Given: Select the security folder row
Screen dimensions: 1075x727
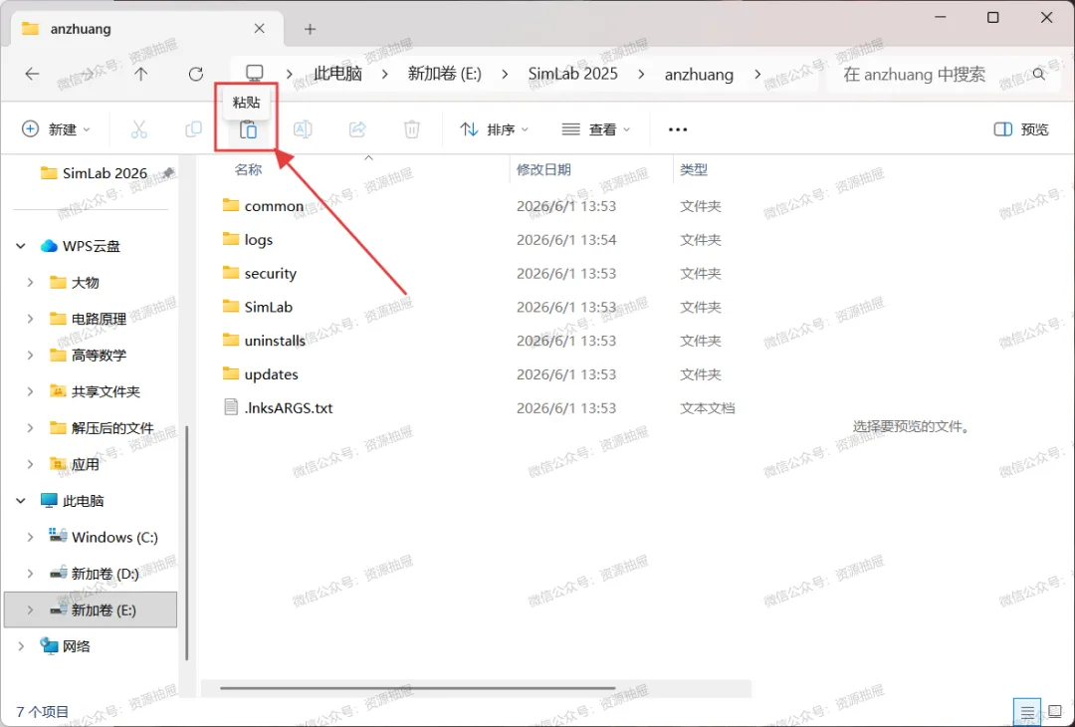Looking at the screenshot, I should [475, 273].
